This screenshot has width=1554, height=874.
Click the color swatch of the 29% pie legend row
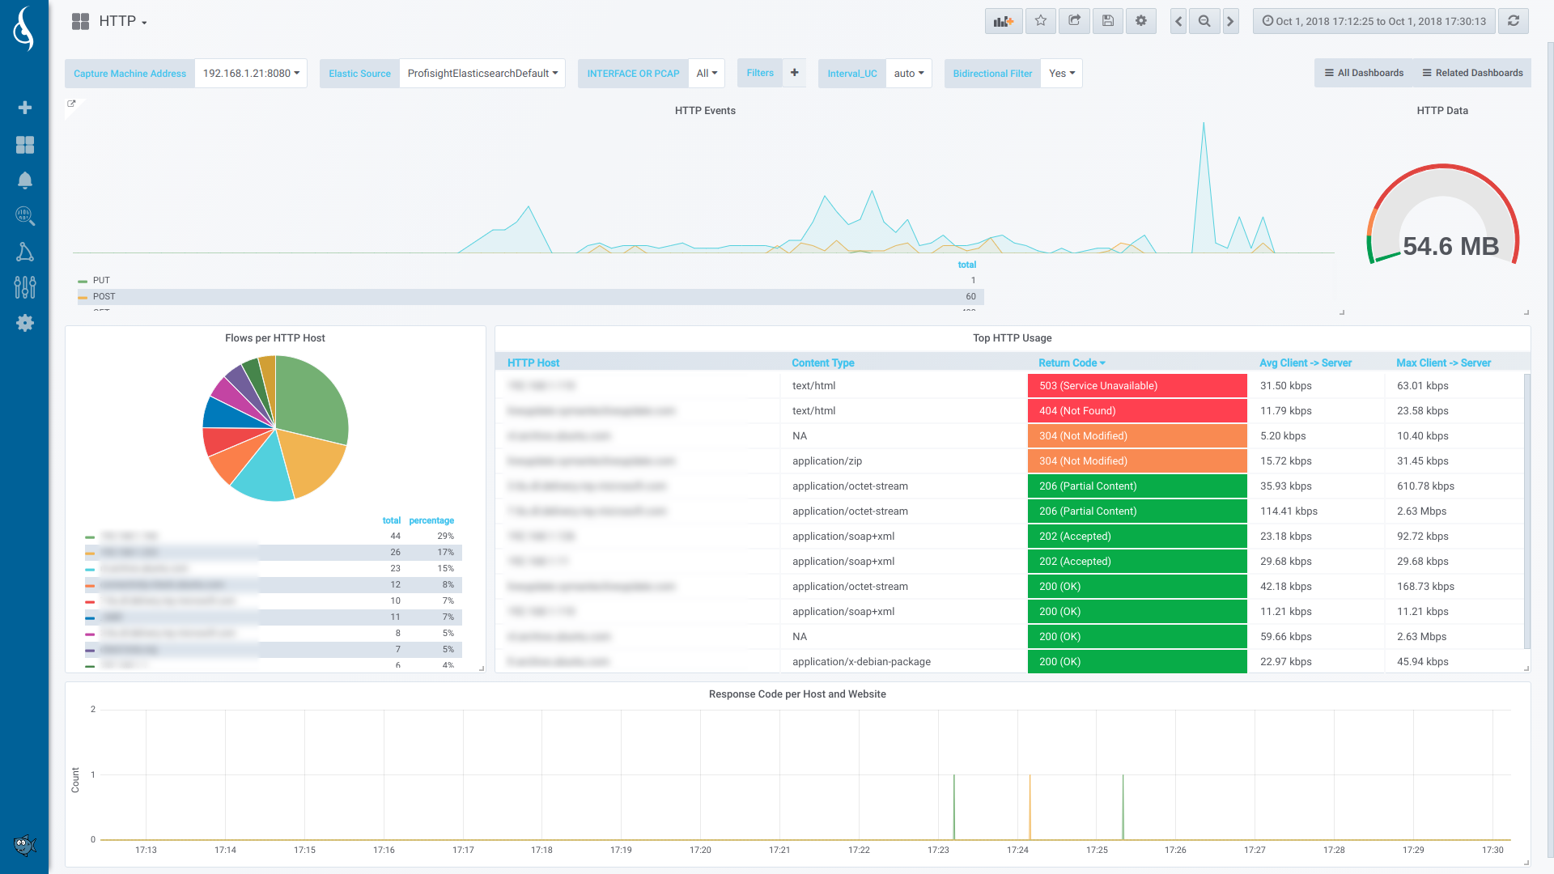point(90,537)
